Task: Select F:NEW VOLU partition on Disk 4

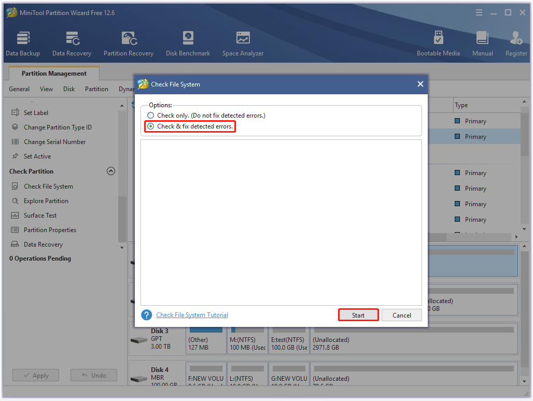Action: click(x=206, y=374)
